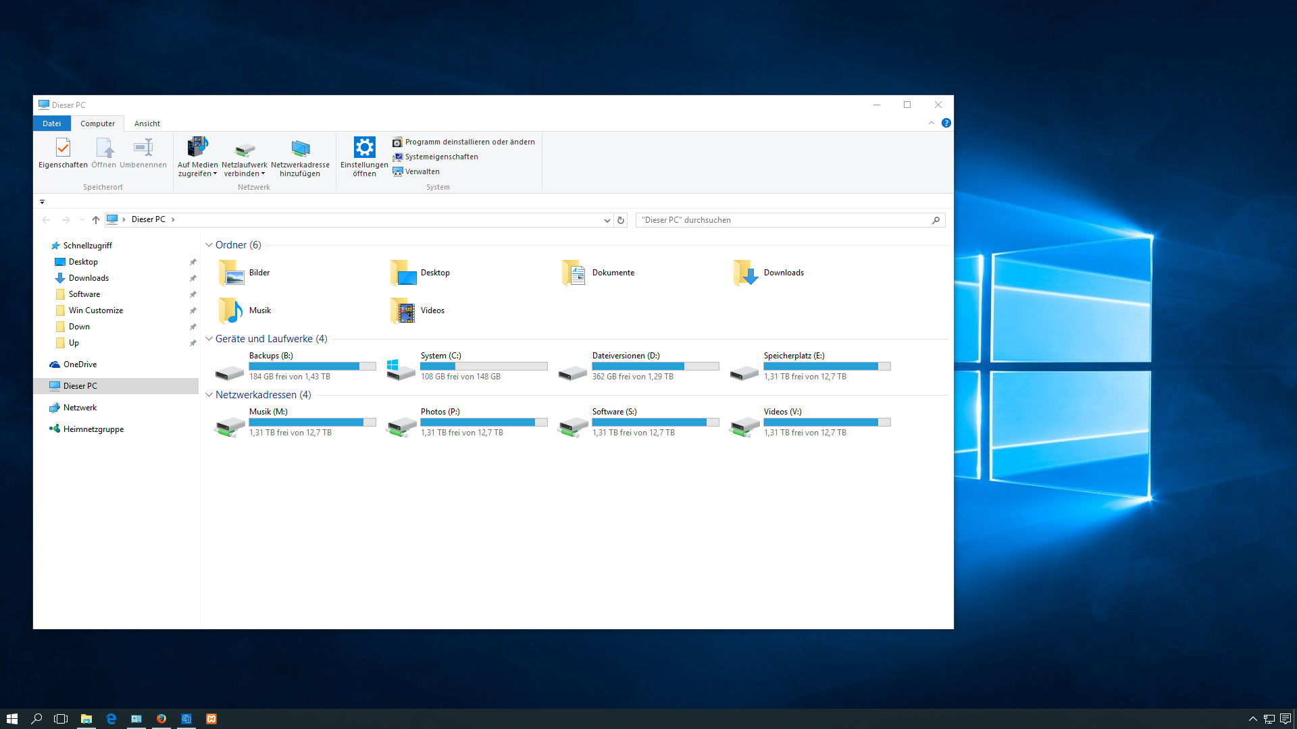Image resolution: width=1297 pixels, height=729 pixels.
Task: Open the Auf Medien zugreifen dropdown
Action: pyautogui.click(x=197, y=157)
